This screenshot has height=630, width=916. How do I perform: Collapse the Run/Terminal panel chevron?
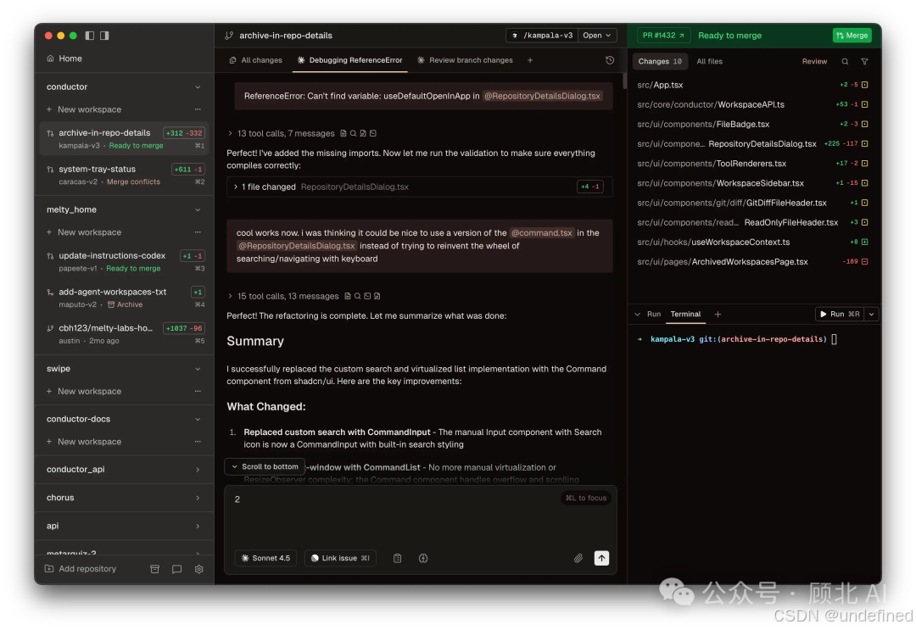637,314
